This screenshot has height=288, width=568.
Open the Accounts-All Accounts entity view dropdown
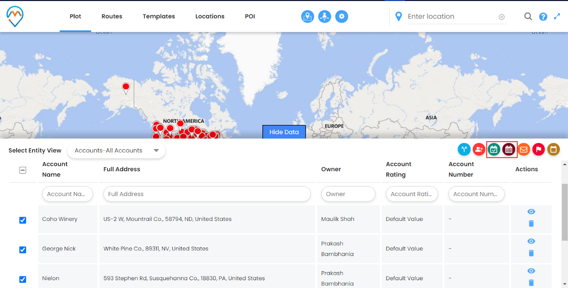tap(116, 151)
